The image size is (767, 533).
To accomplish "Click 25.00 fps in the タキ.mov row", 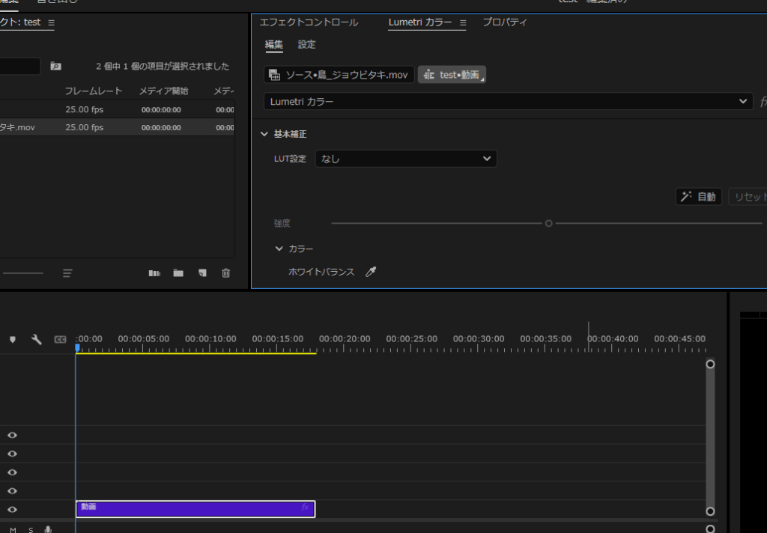I will [x=85, y=127].
